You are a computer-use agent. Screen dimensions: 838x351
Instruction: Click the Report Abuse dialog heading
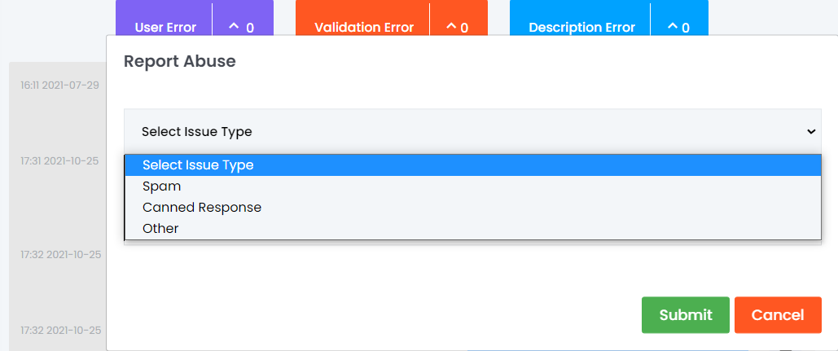[179, 61]
